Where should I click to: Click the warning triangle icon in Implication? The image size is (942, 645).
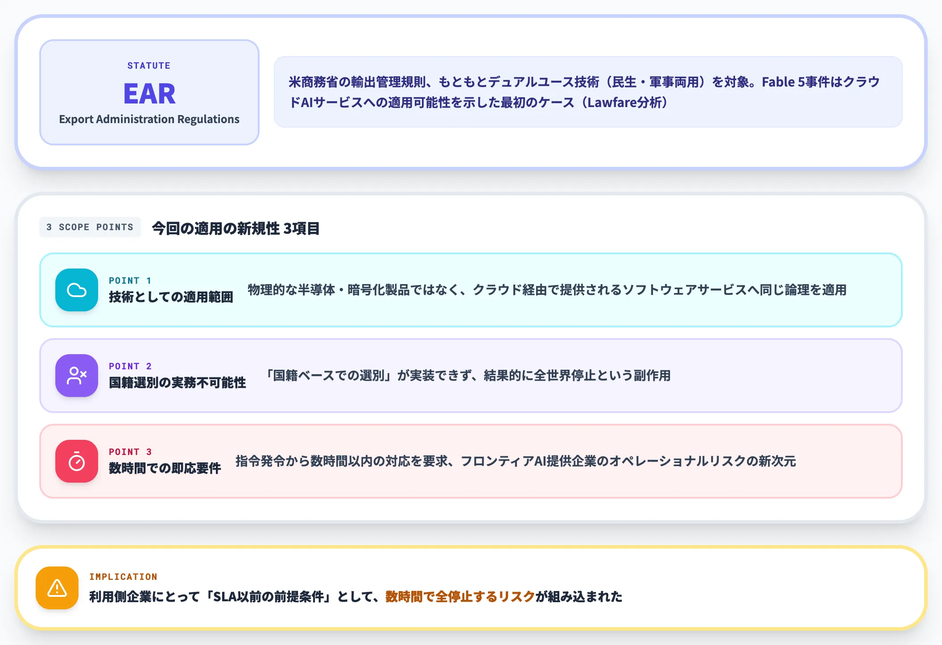[x=57, y=588]
